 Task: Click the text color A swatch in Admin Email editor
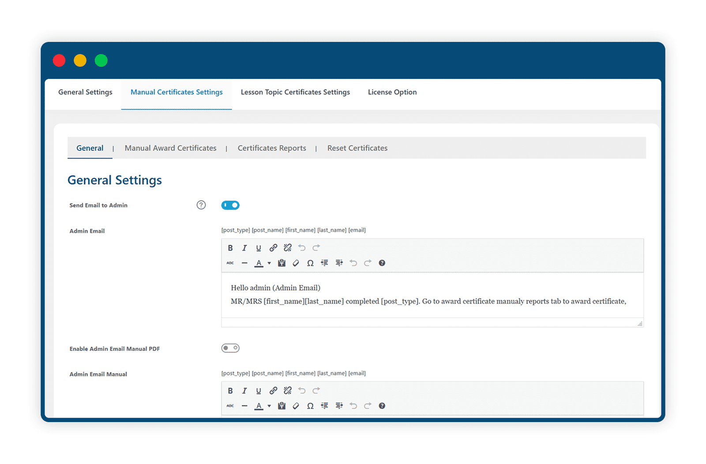tap(259, 263)
